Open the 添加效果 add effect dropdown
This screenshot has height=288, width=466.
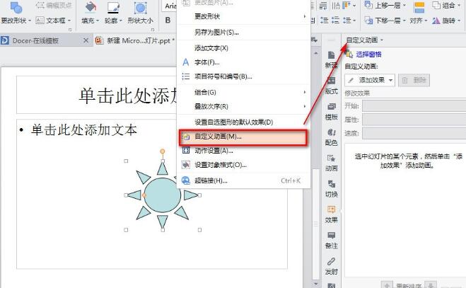coord(370,80)
